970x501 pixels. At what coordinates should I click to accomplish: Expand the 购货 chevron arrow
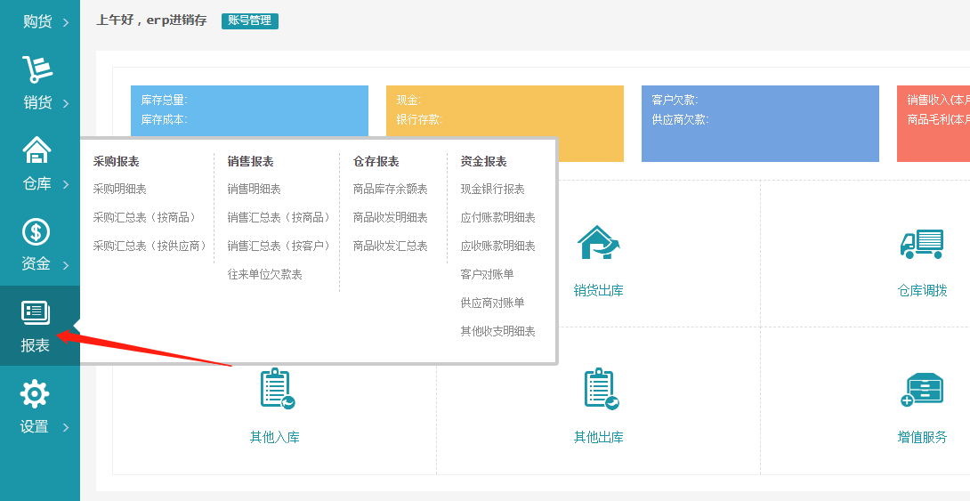66,22
